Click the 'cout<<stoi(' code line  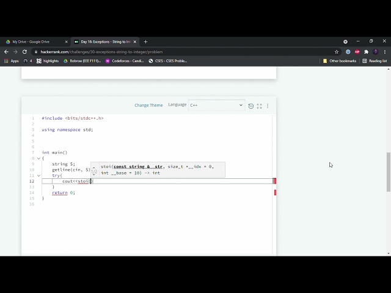78,181
